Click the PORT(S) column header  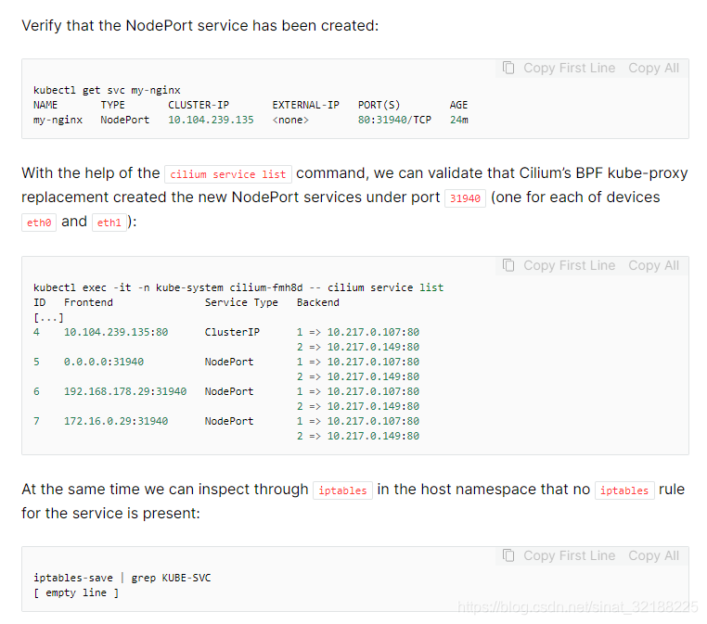point(379,105)
